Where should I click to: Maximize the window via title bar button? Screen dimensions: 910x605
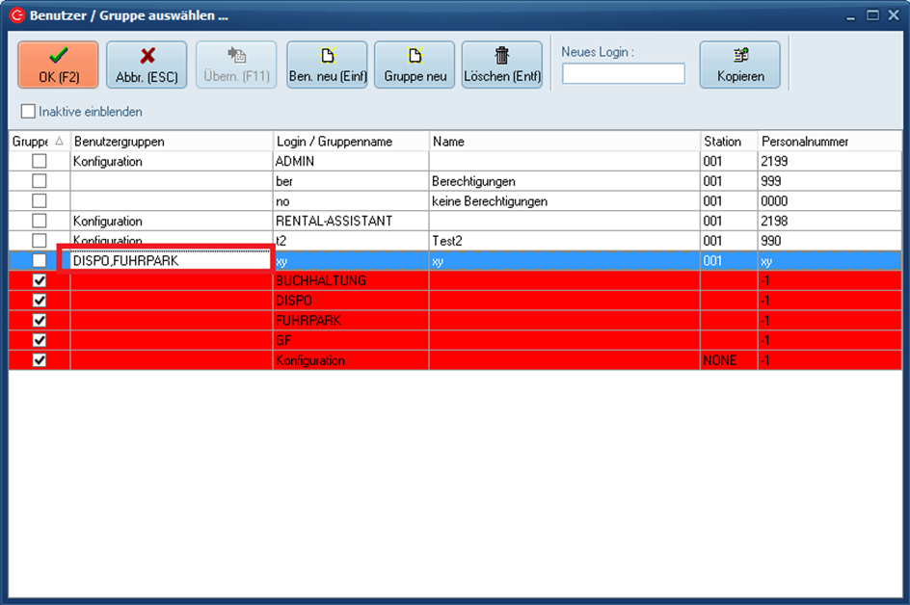tap(872, 15)
